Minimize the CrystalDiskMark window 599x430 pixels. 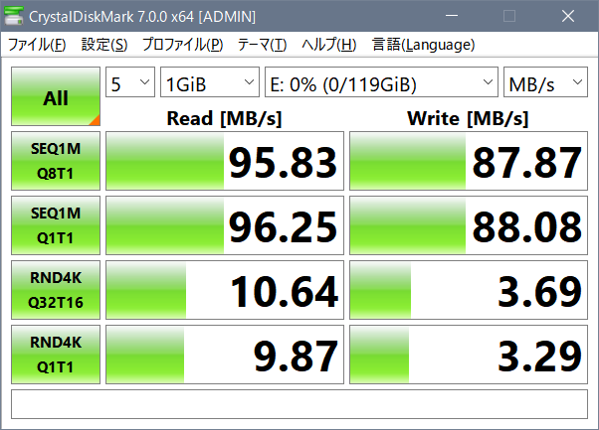[x=452, y=16]
